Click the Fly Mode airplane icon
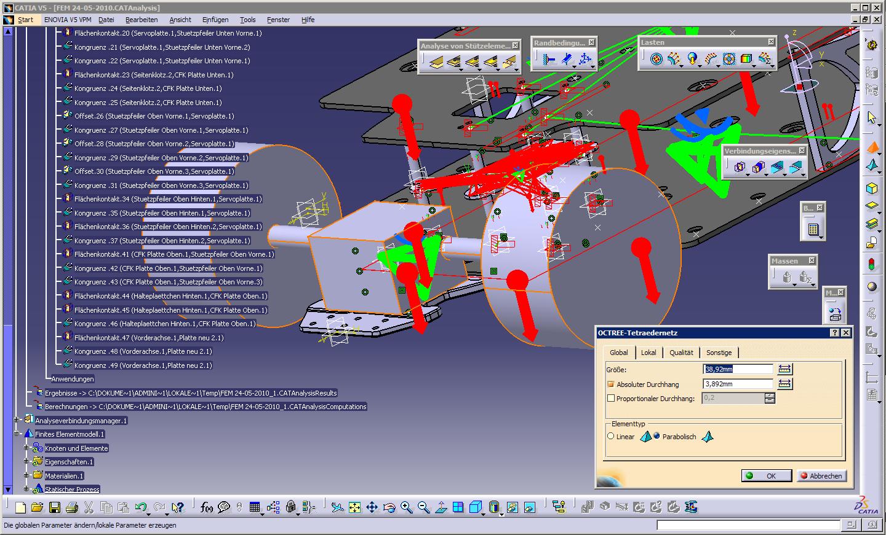 pyautogui.click(x=337, y=507)
